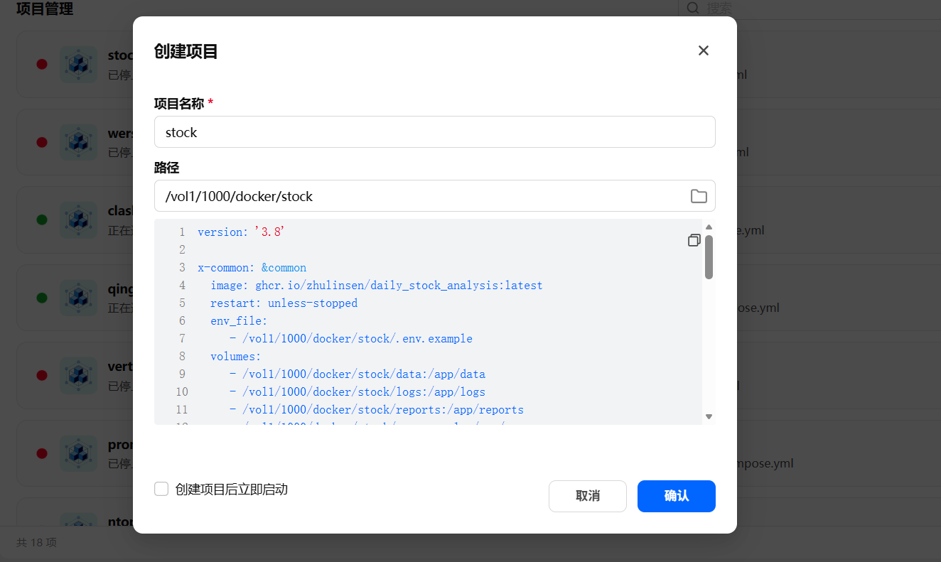Click the code editor scrollbar down arrow

709,416
